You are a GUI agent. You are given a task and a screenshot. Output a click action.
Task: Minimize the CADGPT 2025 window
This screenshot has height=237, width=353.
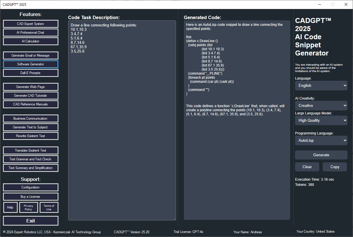tap(319, 4)
